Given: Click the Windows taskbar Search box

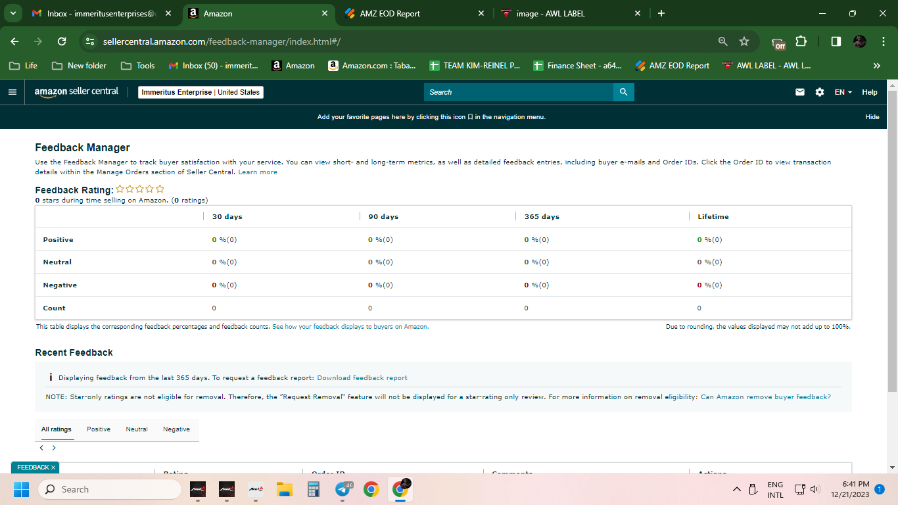Looking at the screenshot, I should pyautogui.click(x=110, y=489).
